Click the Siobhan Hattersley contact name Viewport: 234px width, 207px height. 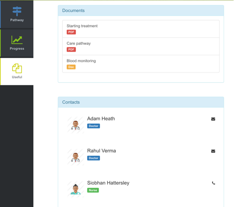[x=108, y=183]
